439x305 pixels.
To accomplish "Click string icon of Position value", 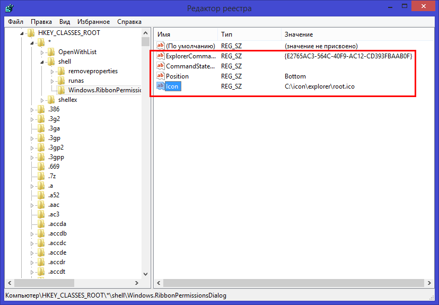I will click(x=161, y=76).
